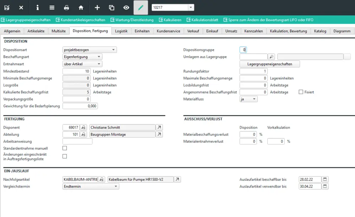The image size is (355, 217).
Task: Open the hamburger list menu icon
Action: 52,7
